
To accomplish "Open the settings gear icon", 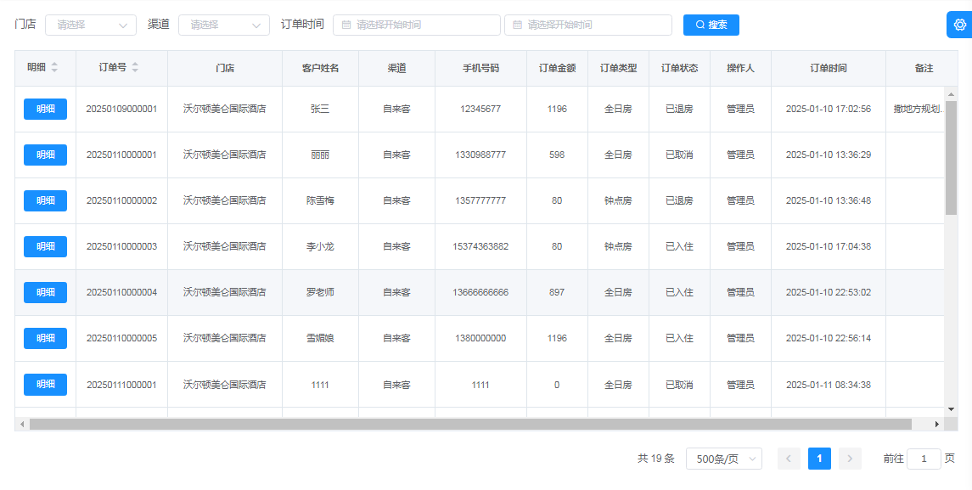I will tap(959, 25).
